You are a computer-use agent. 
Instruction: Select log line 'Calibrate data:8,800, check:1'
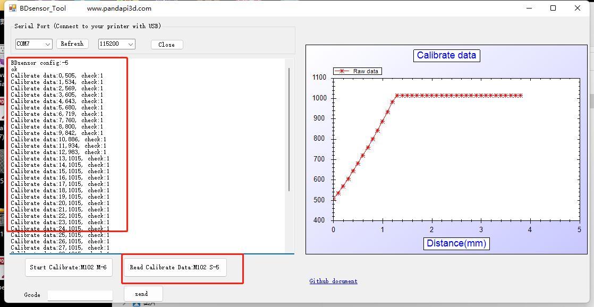click(x=57, y=126)
